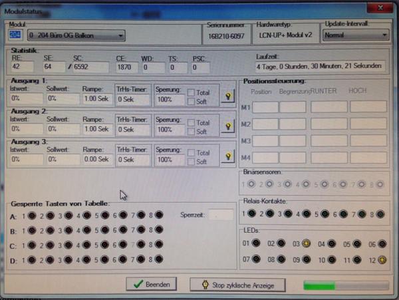Screen dimensions: 399x300
Task: Toggle the Total checkbox for Ausgang 3
Action: click(x=190, y=152)
